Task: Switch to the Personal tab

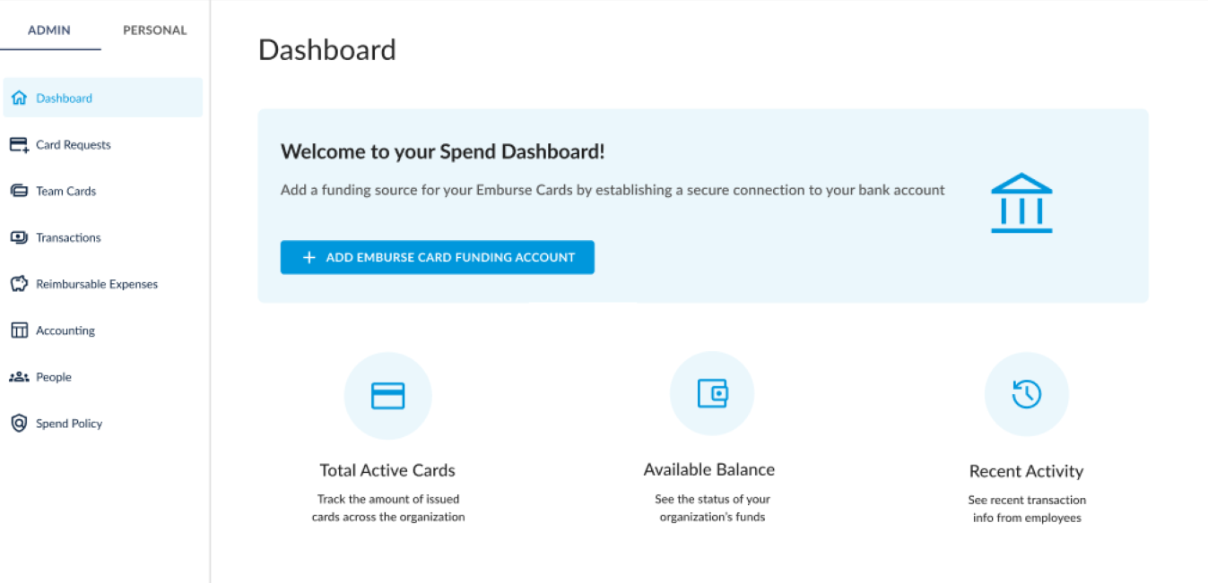Action: tap(155, 30)
